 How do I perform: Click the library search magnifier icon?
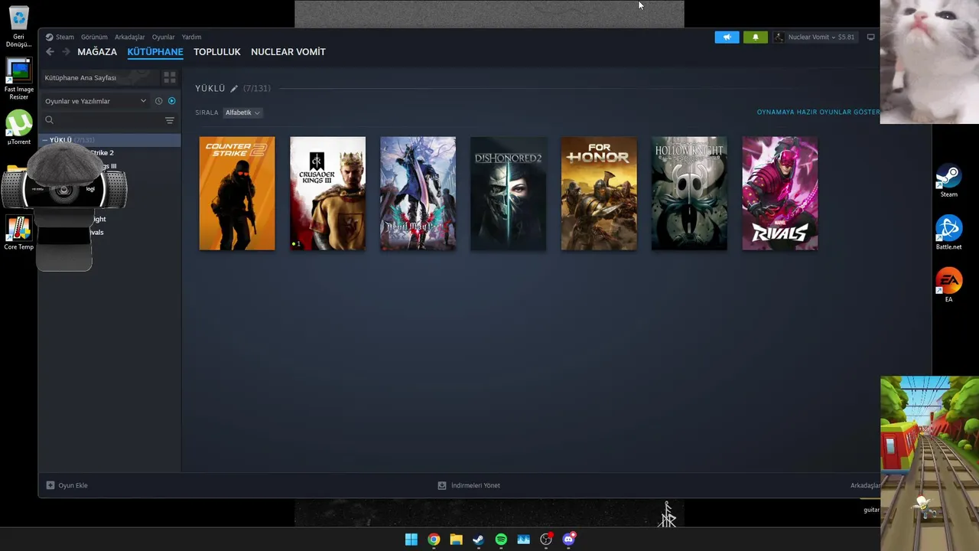click(x=49, y=120)
